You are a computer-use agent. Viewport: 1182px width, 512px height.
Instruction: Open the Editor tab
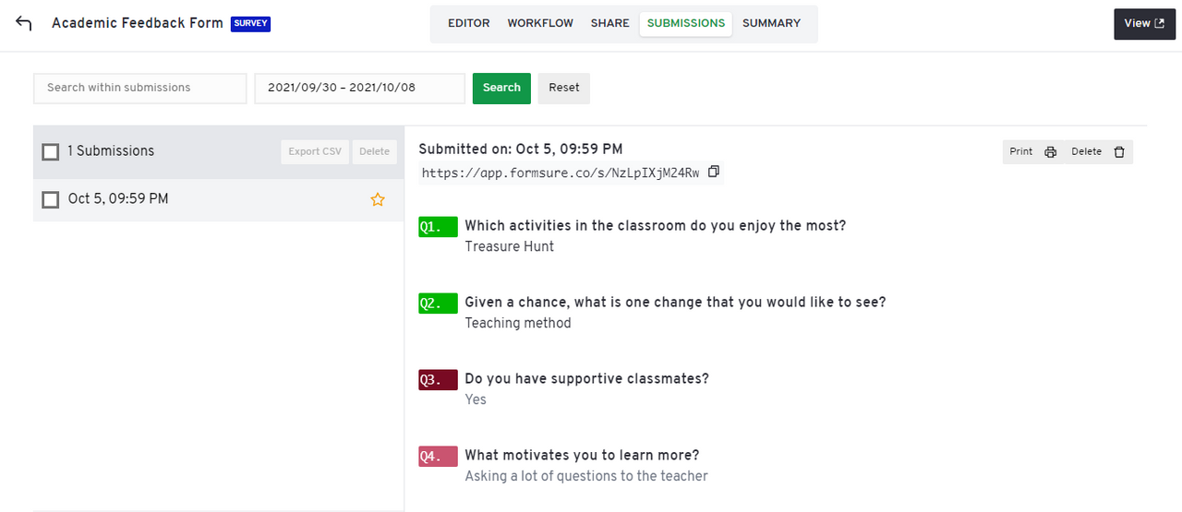[x=469, y=23]
